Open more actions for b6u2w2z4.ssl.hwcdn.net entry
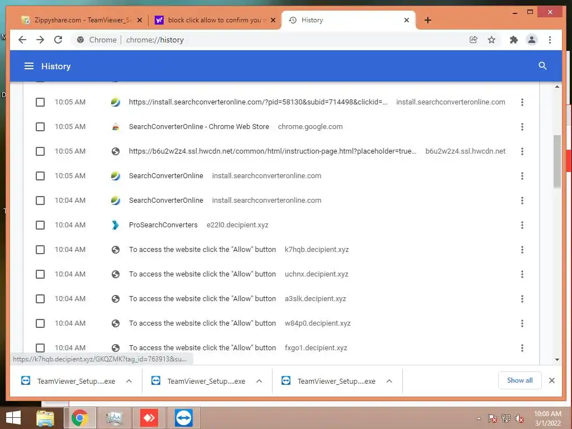Image resolution: width=572 pixels, height=429 pixels. click(x=522, y=151)
